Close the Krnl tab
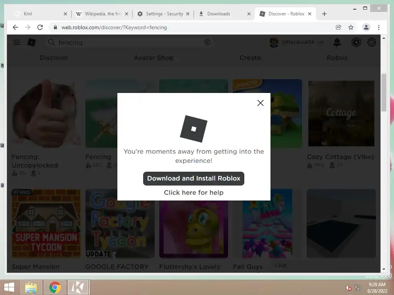Image resolution: width=394 pixels, height=295 pixels. [x=65, y=14]
